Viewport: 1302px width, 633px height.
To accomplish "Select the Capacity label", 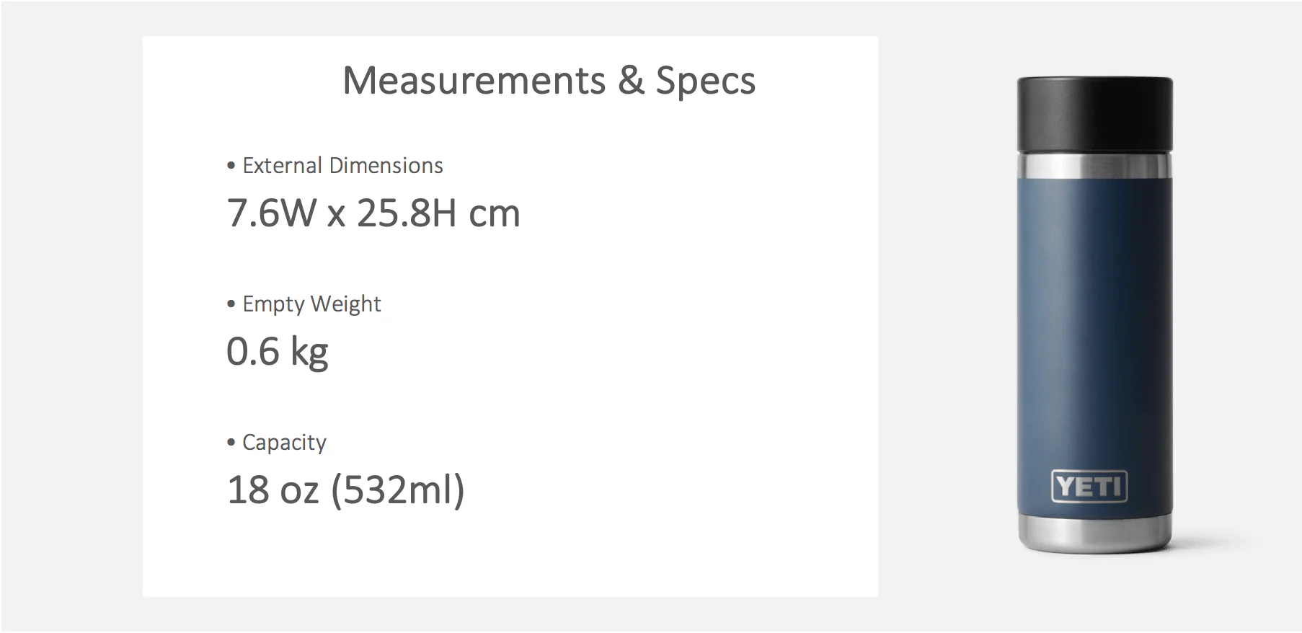I will 284,443.
